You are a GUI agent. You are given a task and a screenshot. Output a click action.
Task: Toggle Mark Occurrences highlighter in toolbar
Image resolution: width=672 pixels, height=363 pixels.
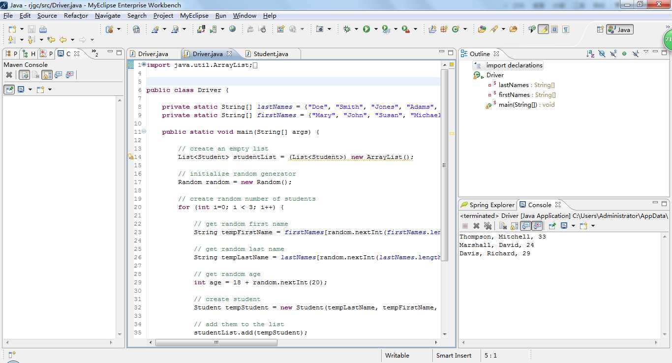543,30
